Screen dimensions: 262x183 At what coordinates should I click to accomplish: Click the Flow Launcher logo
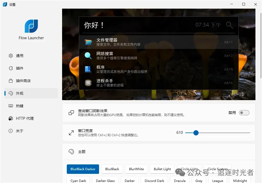pyautogui.click(x=31, y=26)
